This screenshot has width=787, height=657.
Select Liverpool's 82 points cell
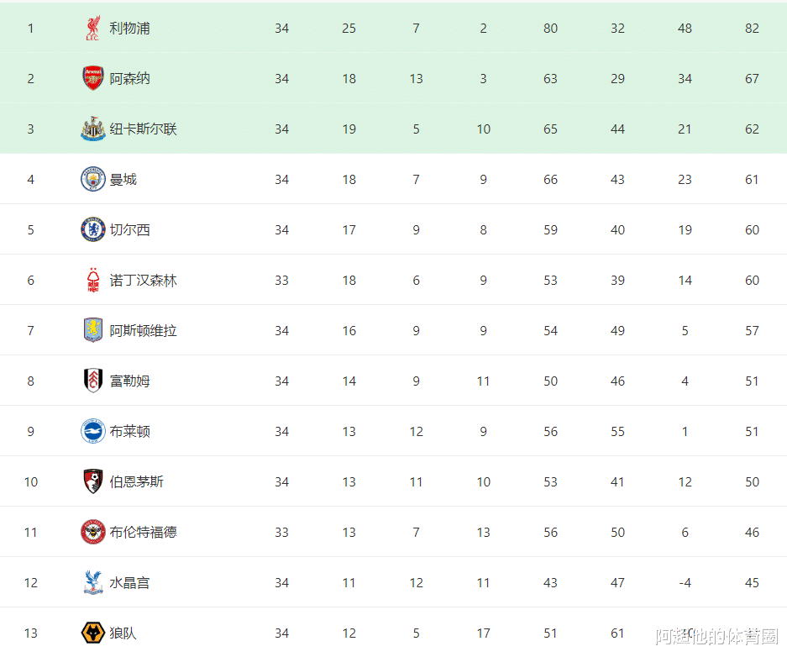pyautogui.click(x=752, y=29)
